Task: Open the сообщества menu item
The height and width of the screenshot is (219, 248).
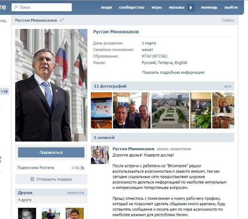Action: point(132,8)
